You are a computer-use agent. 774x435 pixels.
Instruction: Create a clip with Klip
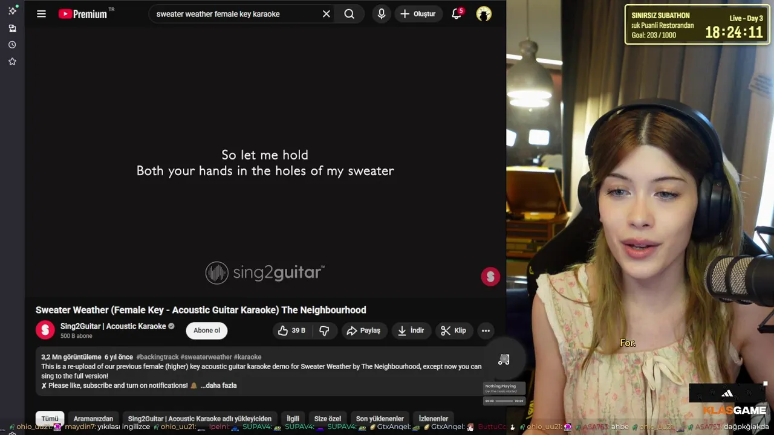(454, 330)
